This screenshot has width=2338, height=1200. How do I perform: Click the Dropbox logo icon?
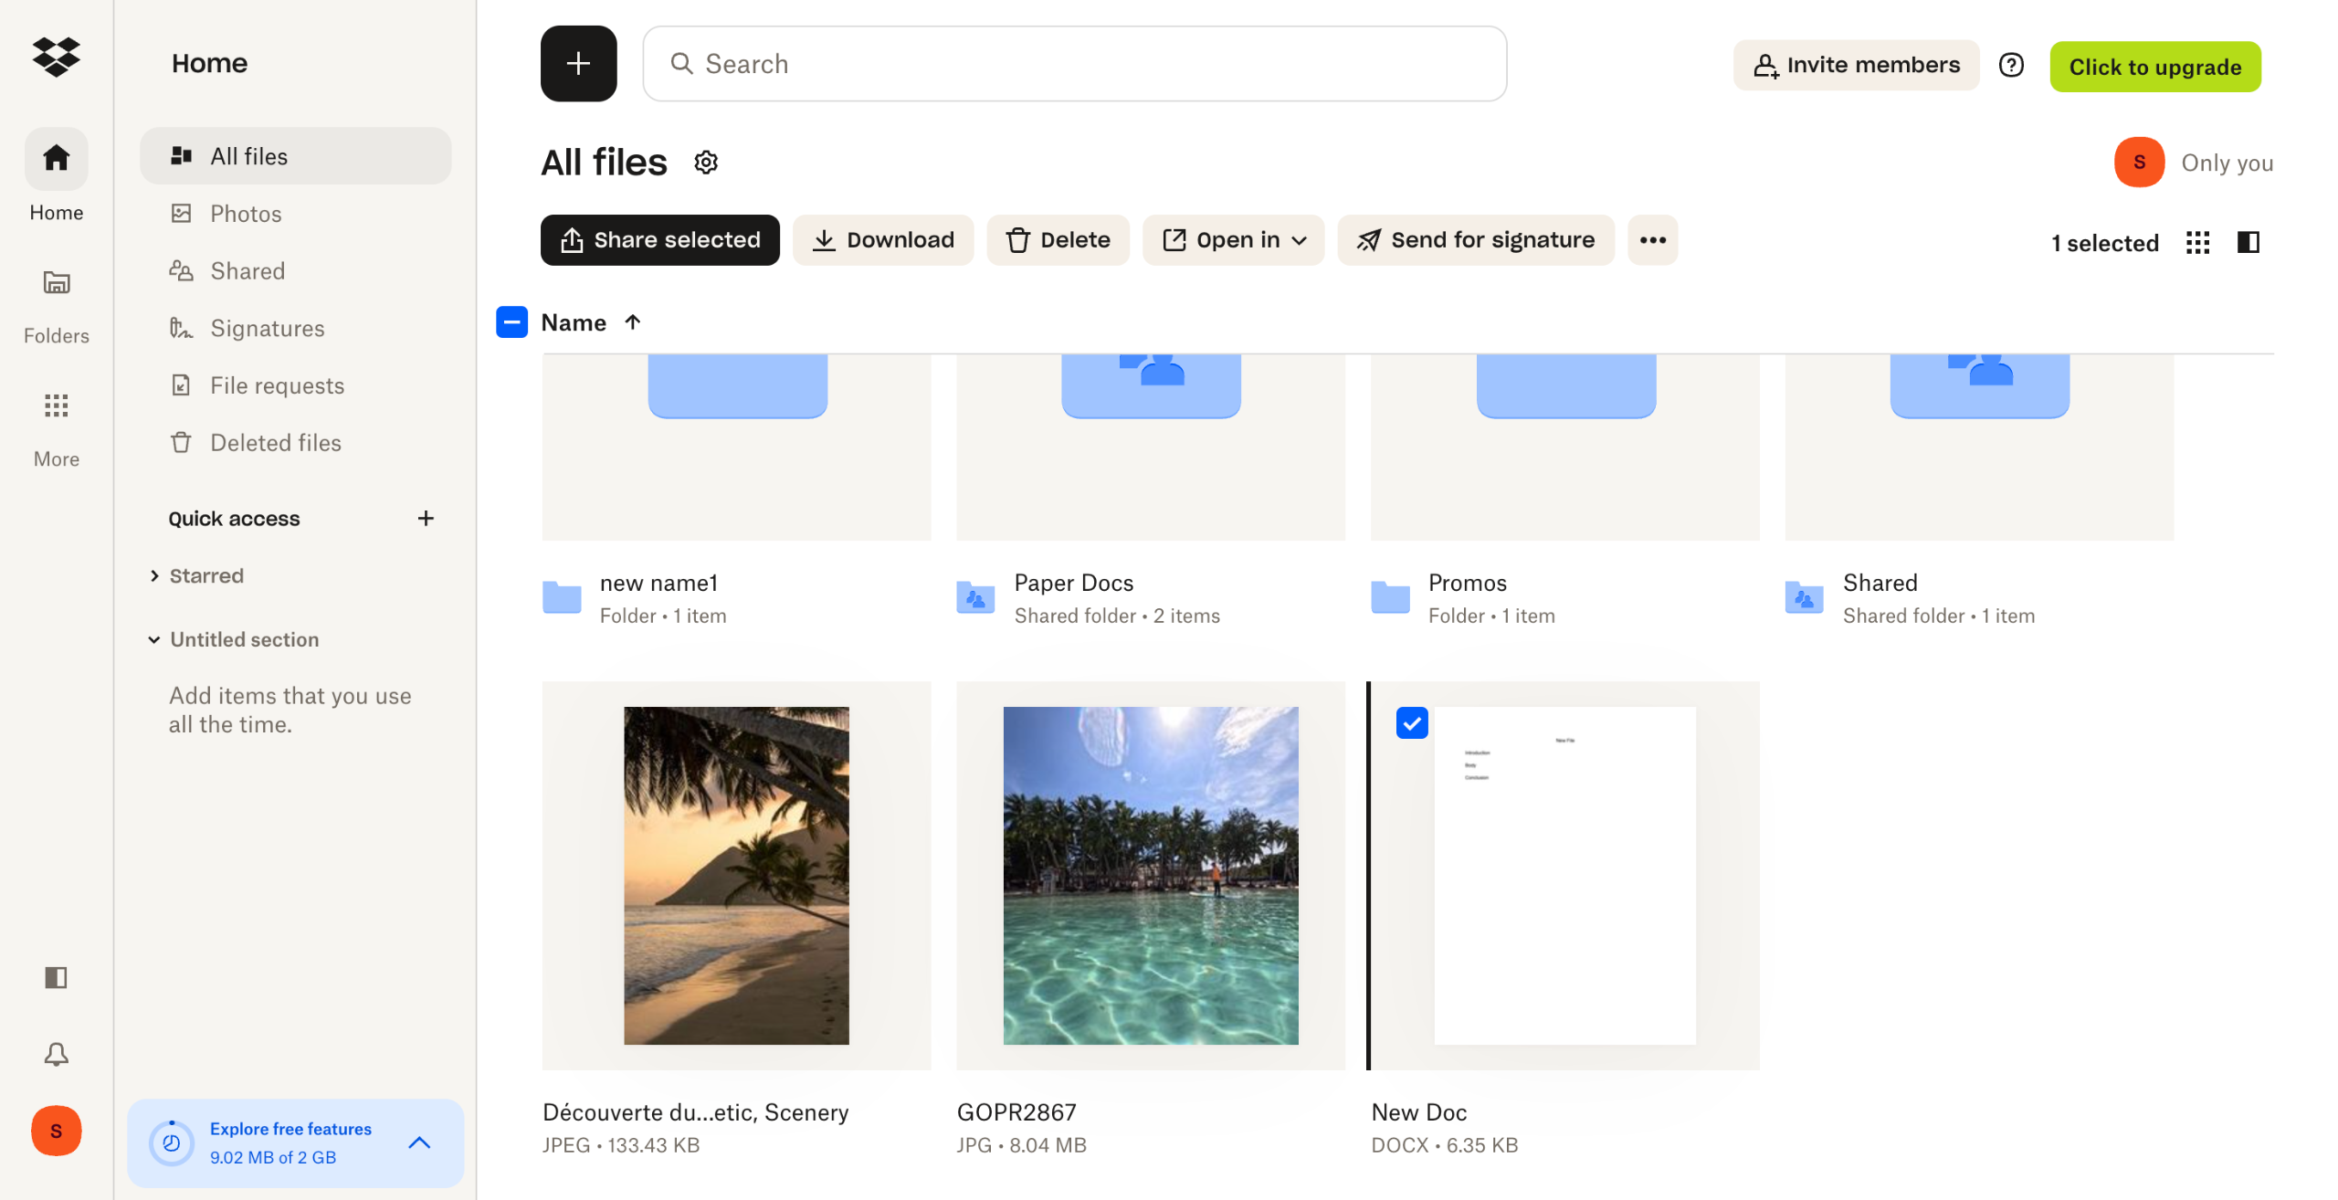[x=56, y=57]
